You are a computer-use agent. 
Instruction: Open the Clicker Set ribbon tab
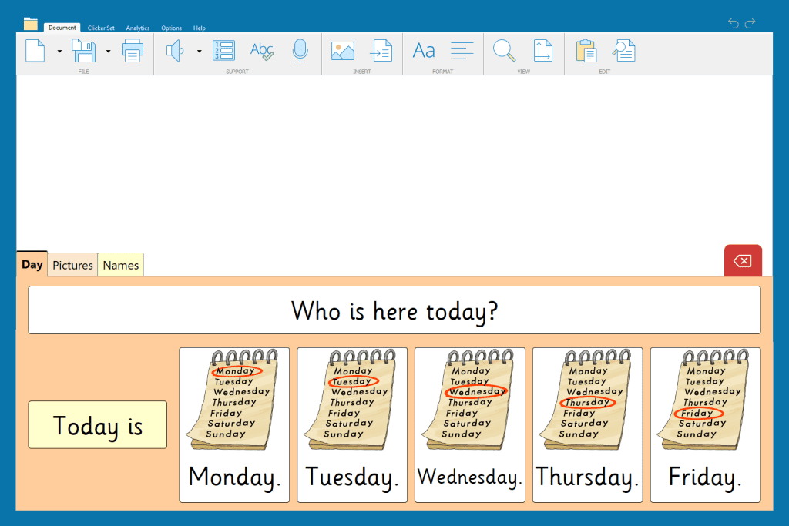[101, 28]
